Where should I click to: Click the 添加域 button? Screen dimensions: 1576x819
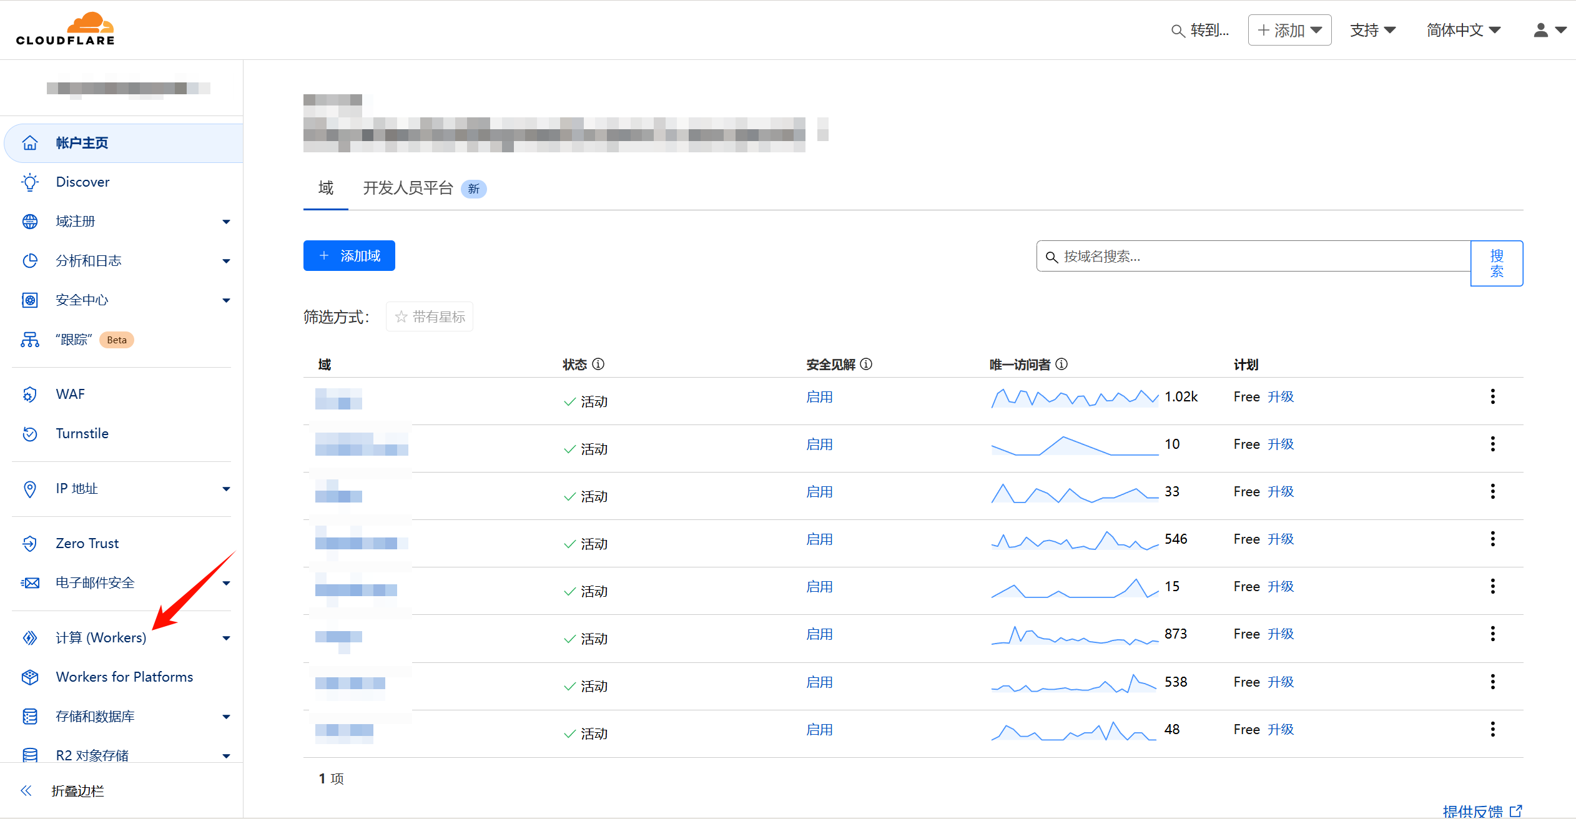[349, 256]
